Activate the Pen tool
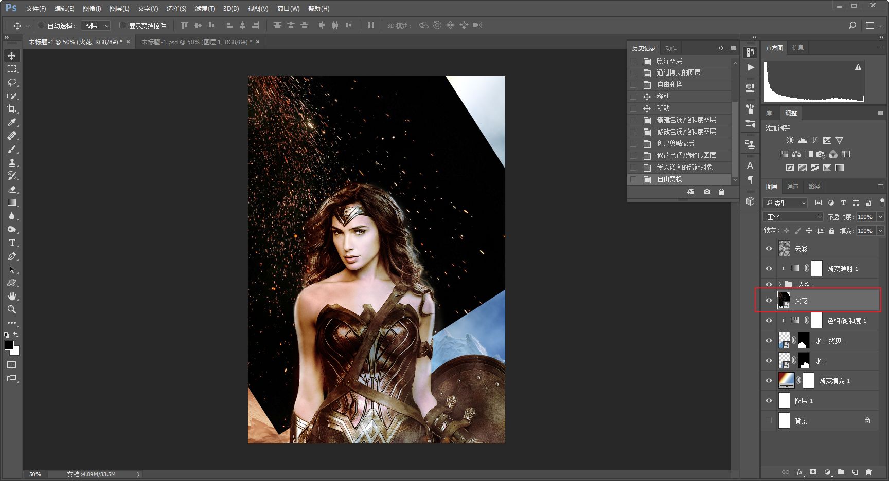 (12, 256)
